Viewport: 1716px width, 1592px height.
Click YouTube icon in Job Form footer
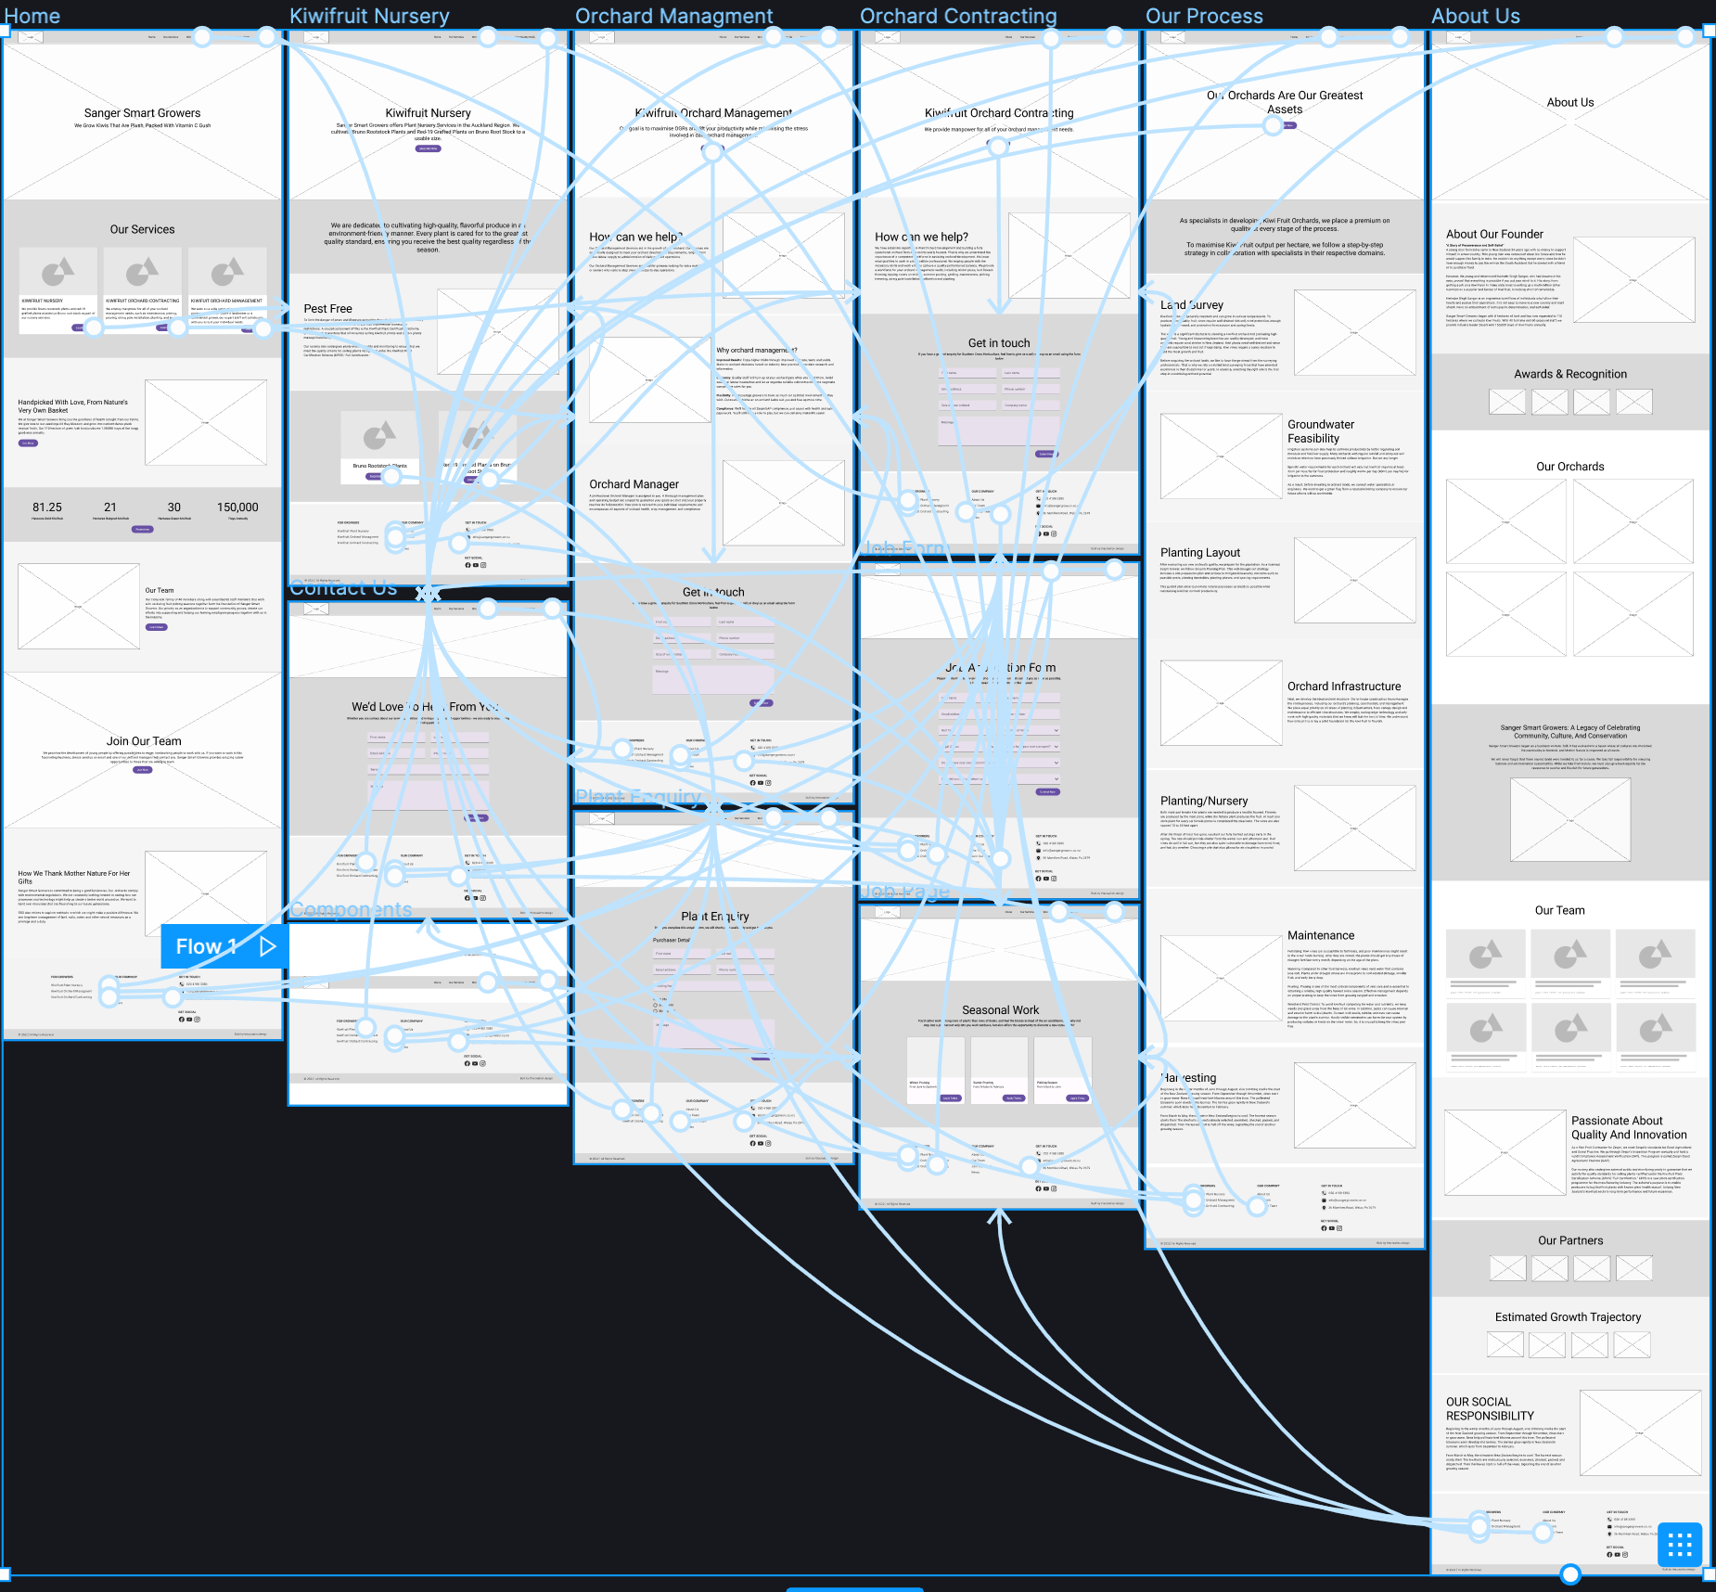[x=1046, y=879]
